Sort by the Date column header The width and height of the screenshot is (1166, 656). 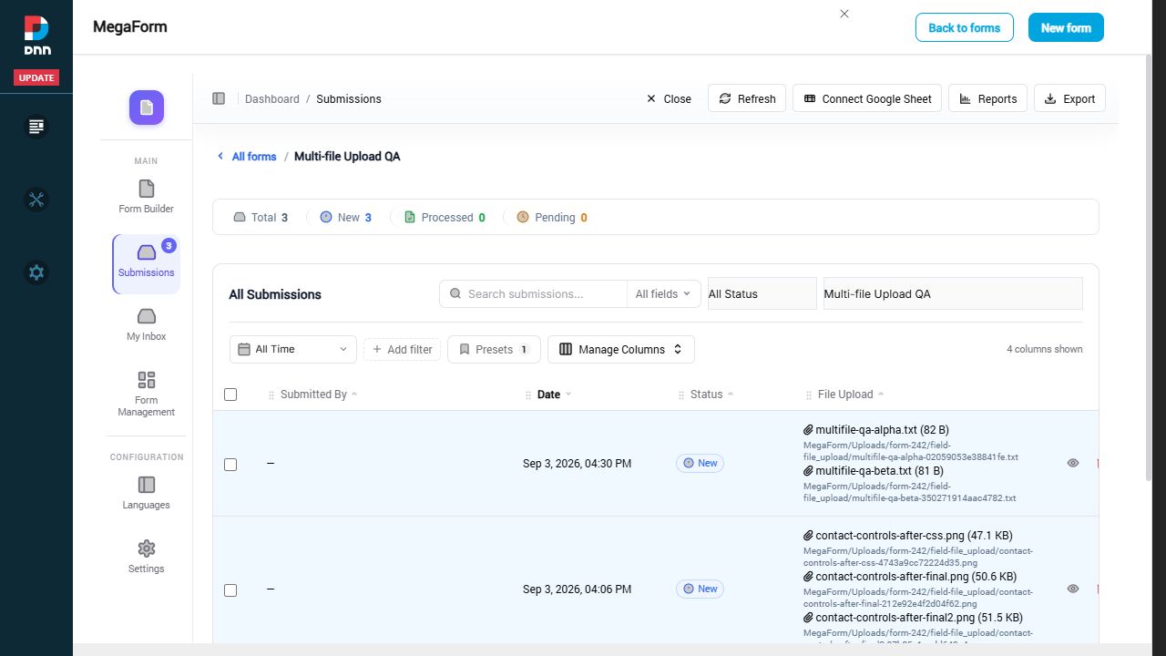pyautogui.click(x=548, y=395)
